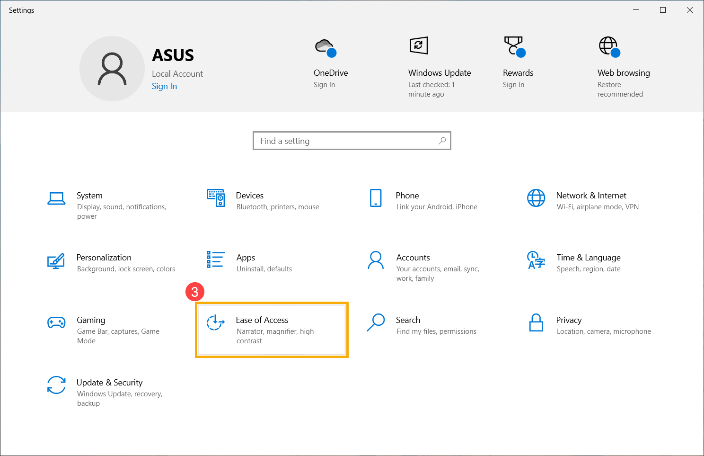Screen dimensions: 704x456
Task: Open the Rewards medal icon
Action: [515, 46]
